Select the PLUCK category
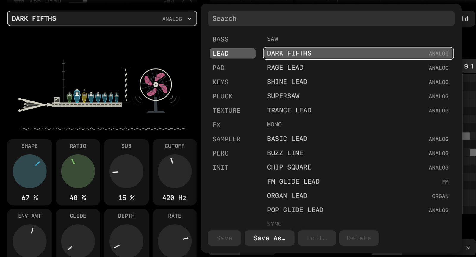This screenshot has width=476, height=257. point(232,96)
